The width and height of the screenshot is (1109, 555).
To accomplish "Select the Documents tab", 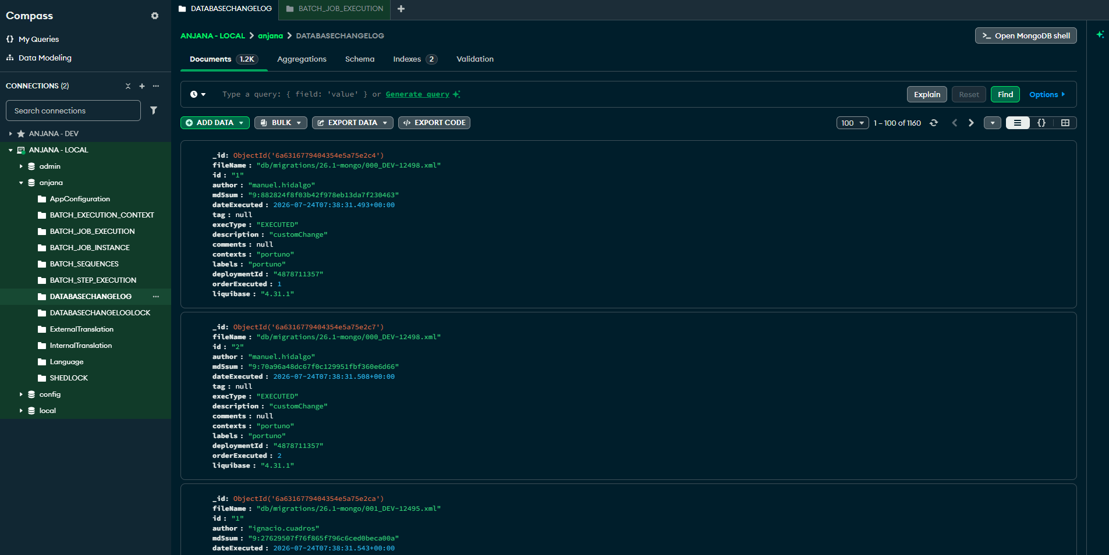I will (x=224, y=59).
